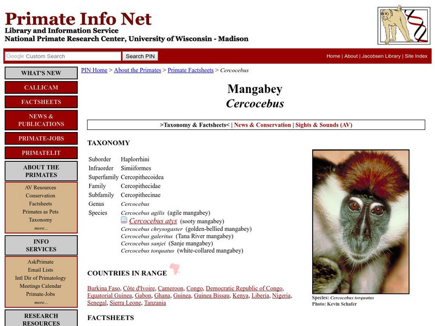The width and height of the screenshot is (435, 326).
Task: Open the FACTSHEETS sidebar section
Action: 40,102
